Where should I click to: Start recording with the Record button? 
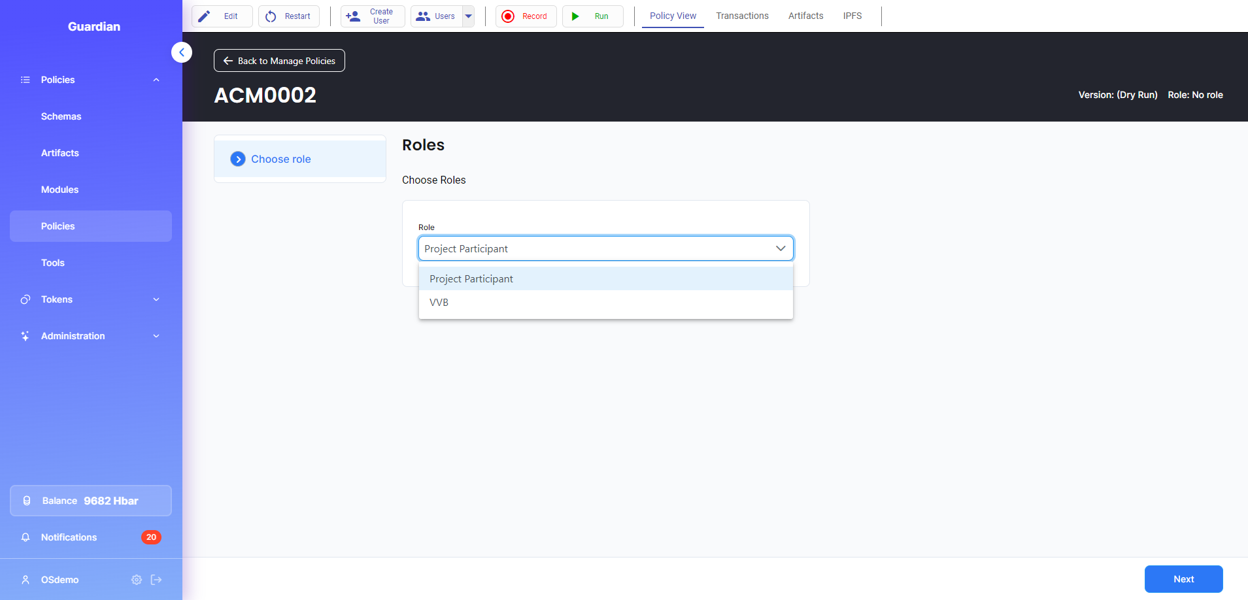(526, 16)
